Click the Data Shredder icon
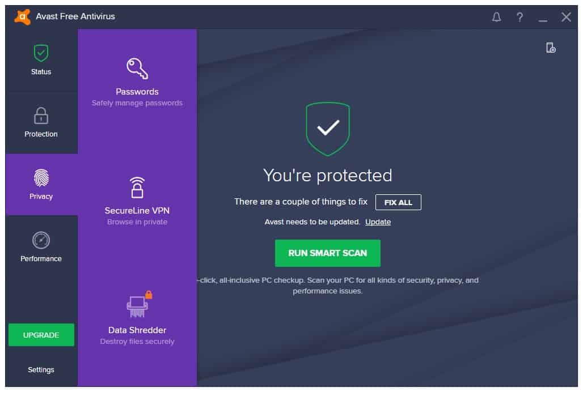587x396 pixels. point(138,306)
